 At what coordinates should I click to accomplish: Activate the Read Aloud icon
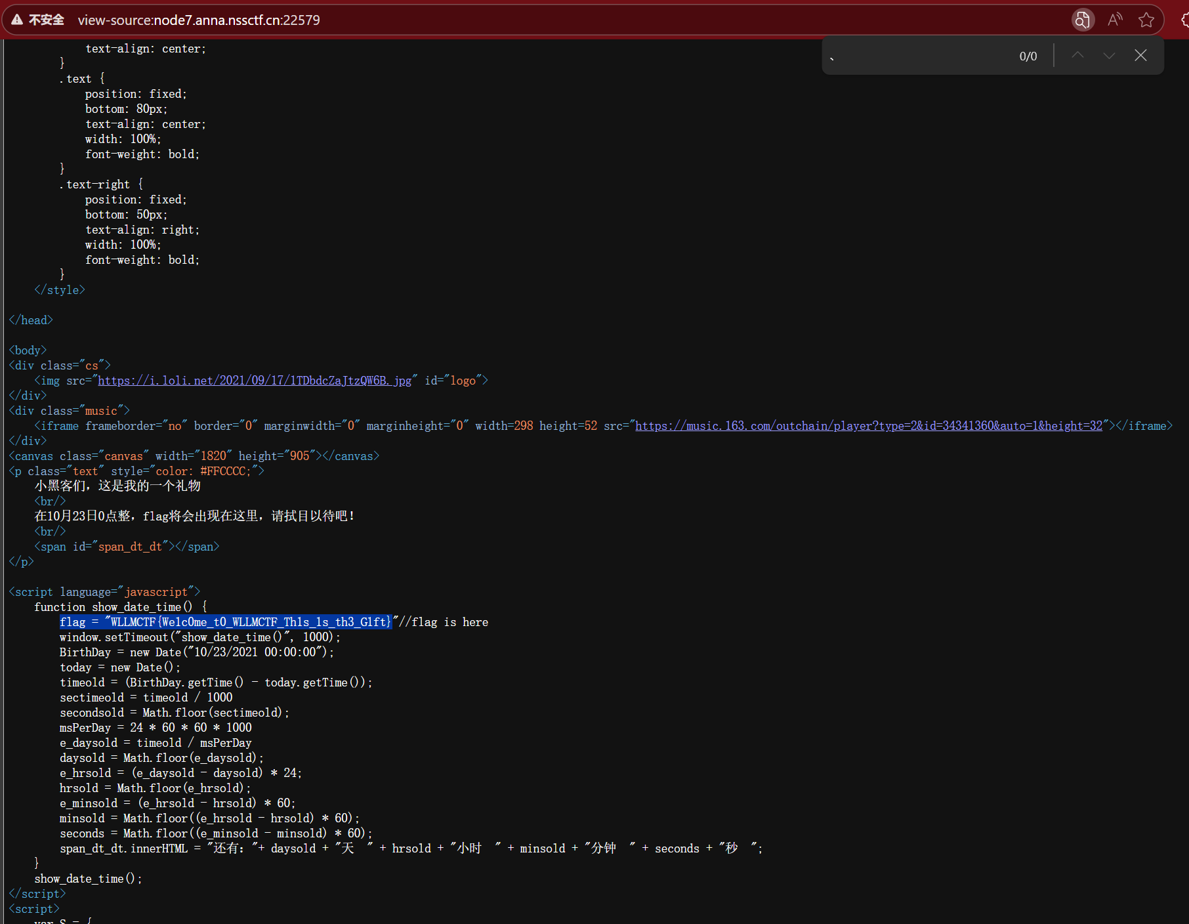1114,20
